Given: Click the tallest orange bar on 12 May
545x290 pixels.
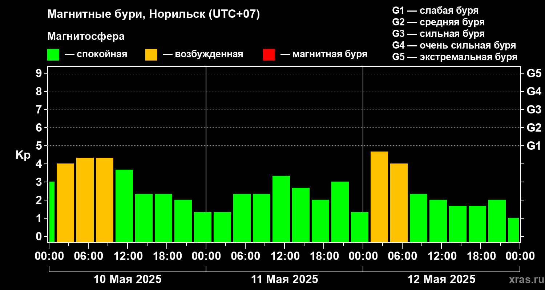Looking at the screenshot, I should coord(379,197).
